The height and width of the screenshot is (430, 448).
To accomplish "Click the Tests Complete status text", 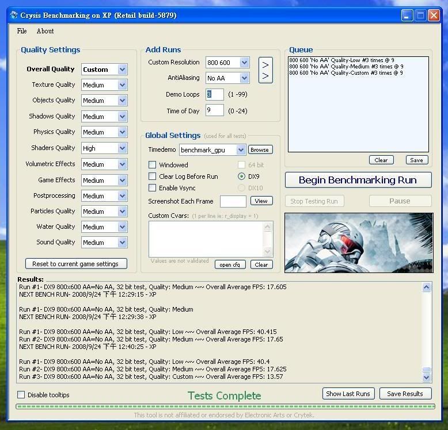I will [224, 396].
